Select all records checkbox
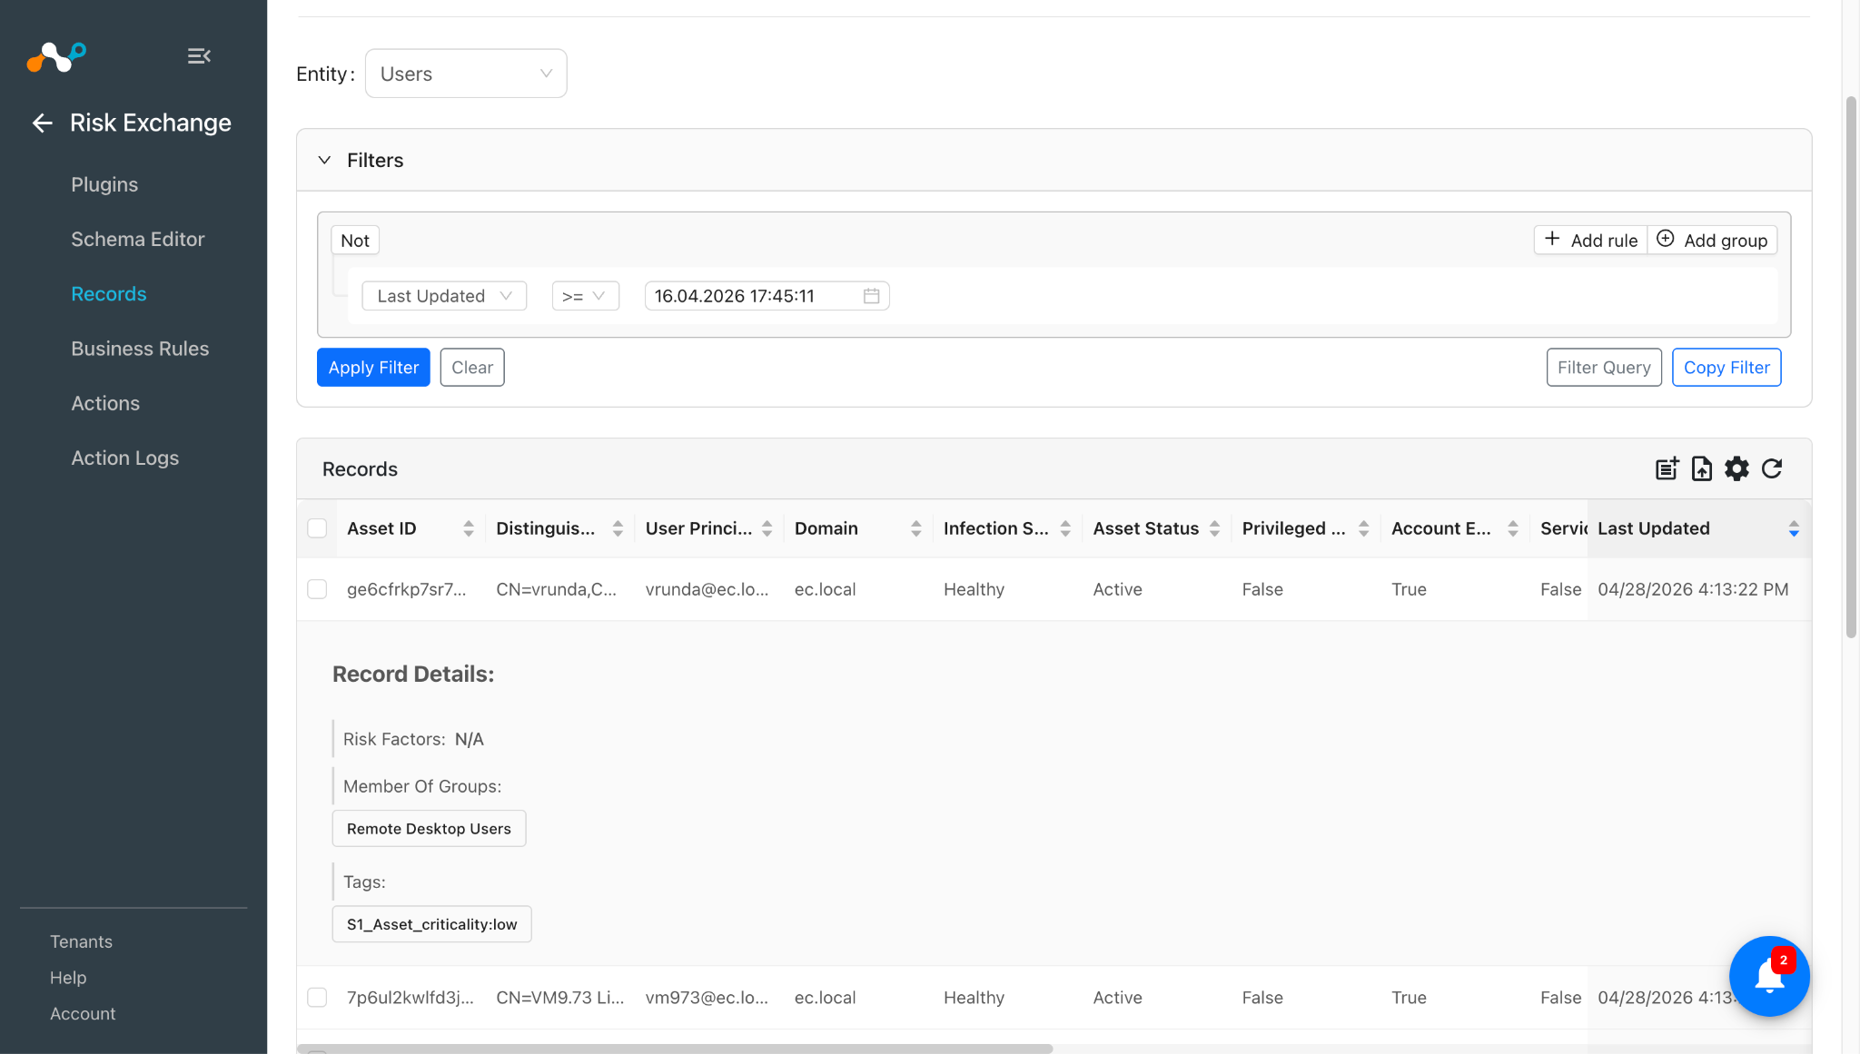1860x1054 pixels. pyautogui.click(x=317, y=528)
